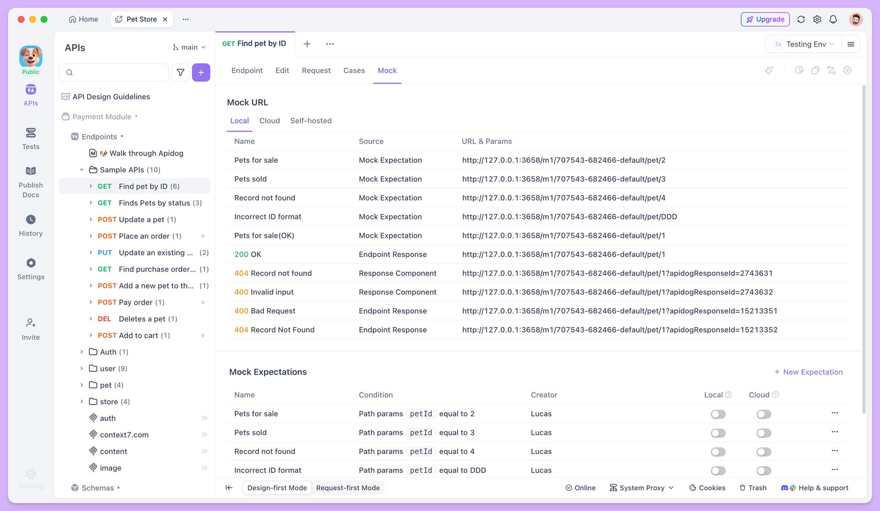Click New Expectation link

[x=808, y=372]
